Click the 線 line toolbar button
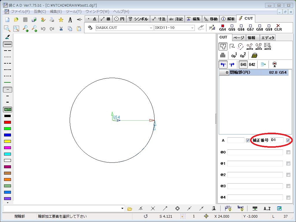296x222 pixels. 106,19
